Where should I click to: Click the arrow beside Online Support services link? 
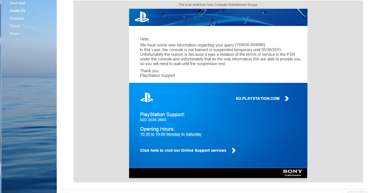coord(234,150)
